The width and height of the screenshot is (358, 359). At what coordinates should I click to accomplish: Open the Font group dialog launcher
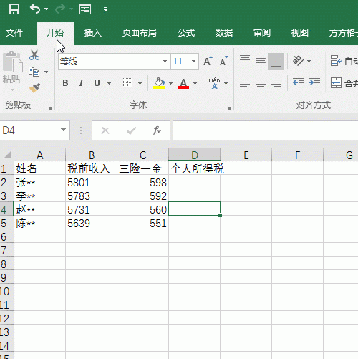[x=228, y=107]
